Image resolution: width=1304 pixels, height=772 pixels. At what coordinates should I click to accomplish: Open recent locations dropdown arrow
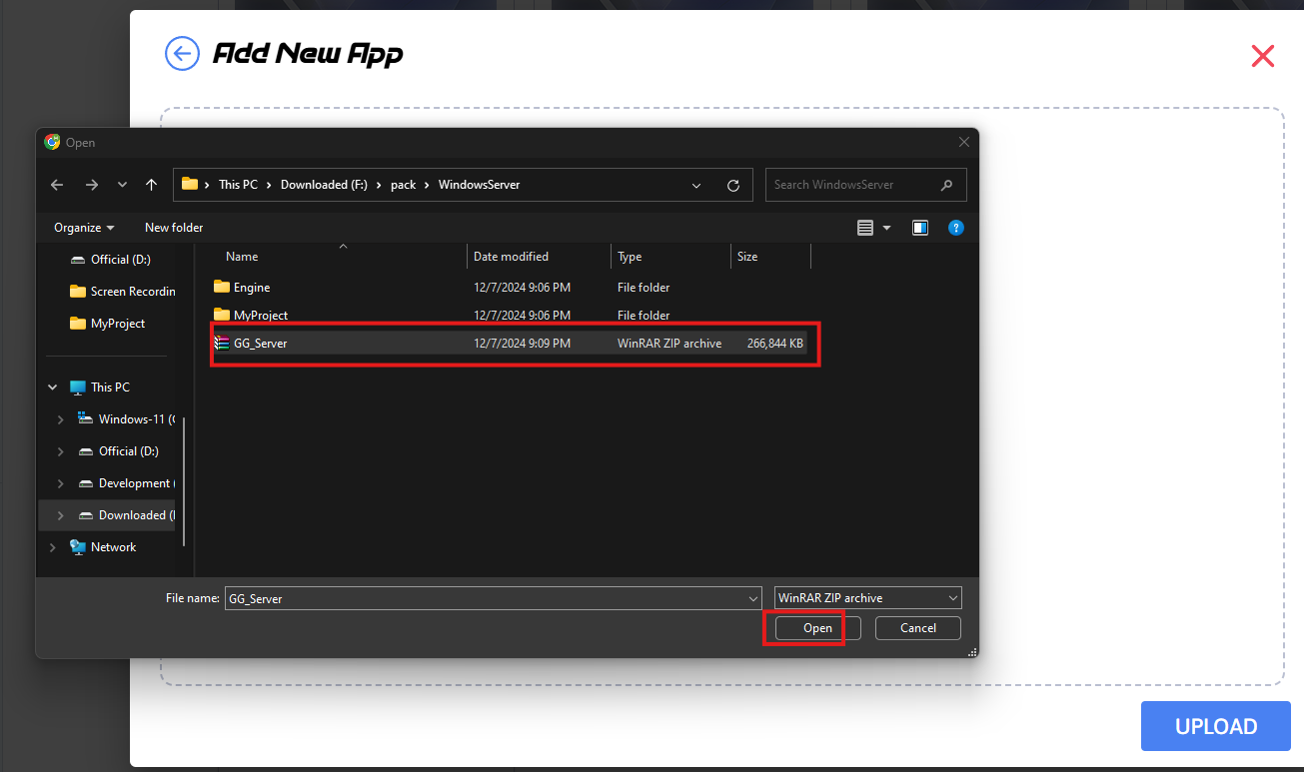pos(122,185)
